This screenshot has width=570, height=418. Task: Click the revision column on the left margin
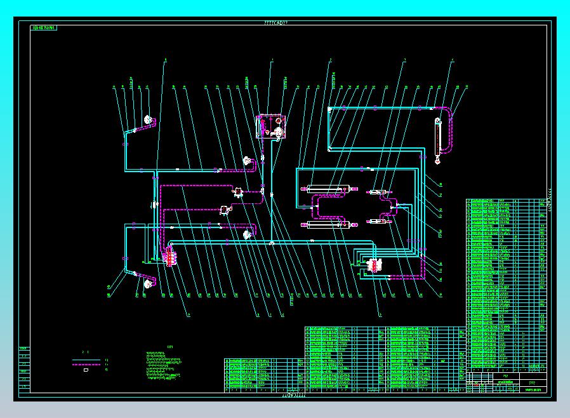tap(24, 369)
